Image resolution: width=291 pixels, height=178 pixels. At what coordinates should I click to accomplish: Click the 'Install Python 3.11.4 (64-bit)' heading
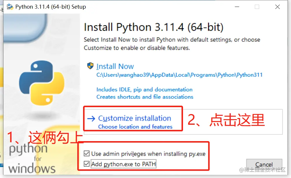point(154,27)
